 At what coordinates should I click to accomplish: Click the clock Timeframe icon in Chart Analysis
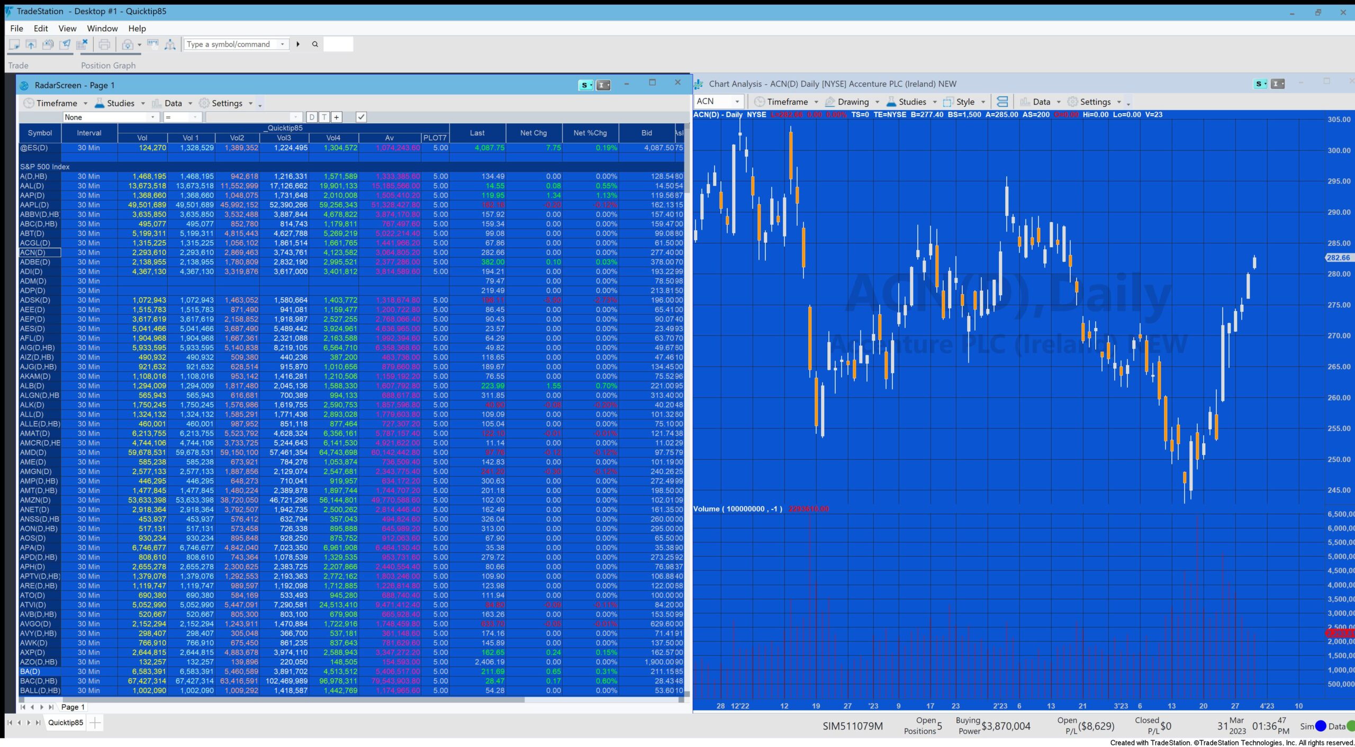[x=759, y=102]
